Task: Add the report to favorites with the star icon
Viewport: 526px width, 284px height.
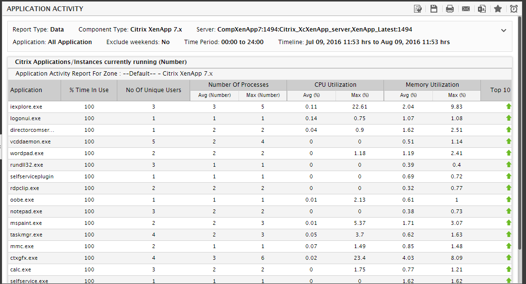Action: tap(498, 9)
